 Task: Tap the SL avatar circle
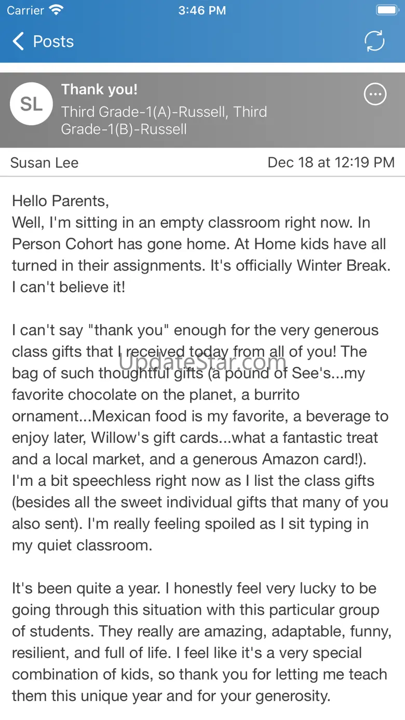(31, 104)
